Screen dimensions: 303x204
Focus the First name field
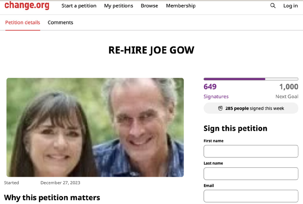click(x=251, y=151)
